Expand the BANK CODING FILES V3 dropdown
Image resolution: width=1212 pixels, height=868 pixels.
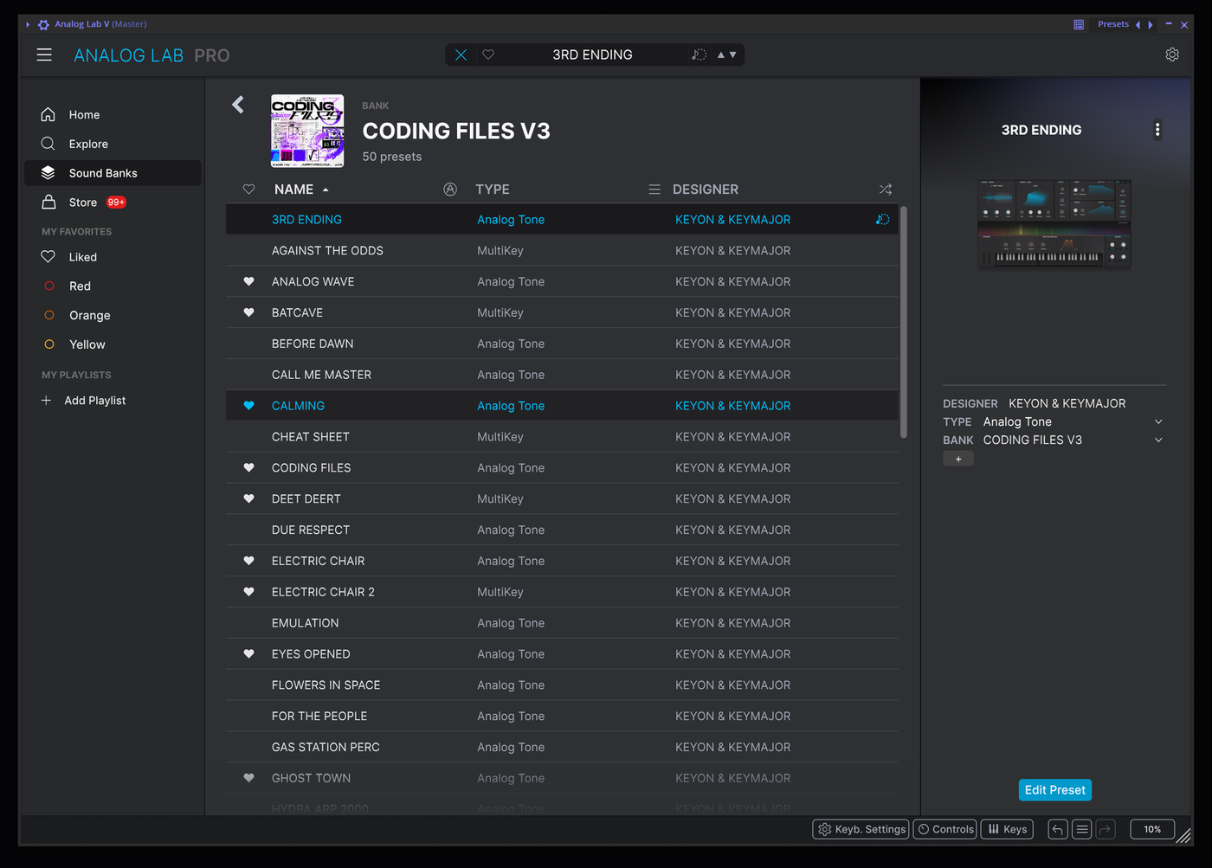[1158, 440]
